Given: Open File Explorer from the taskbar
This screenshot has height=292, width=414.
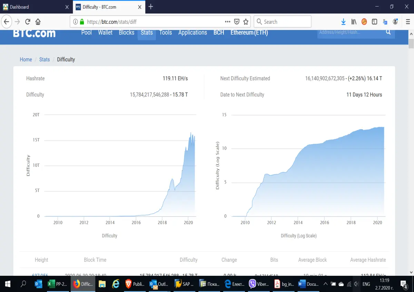Looking at the screenshot, I should tap(102, 284).
